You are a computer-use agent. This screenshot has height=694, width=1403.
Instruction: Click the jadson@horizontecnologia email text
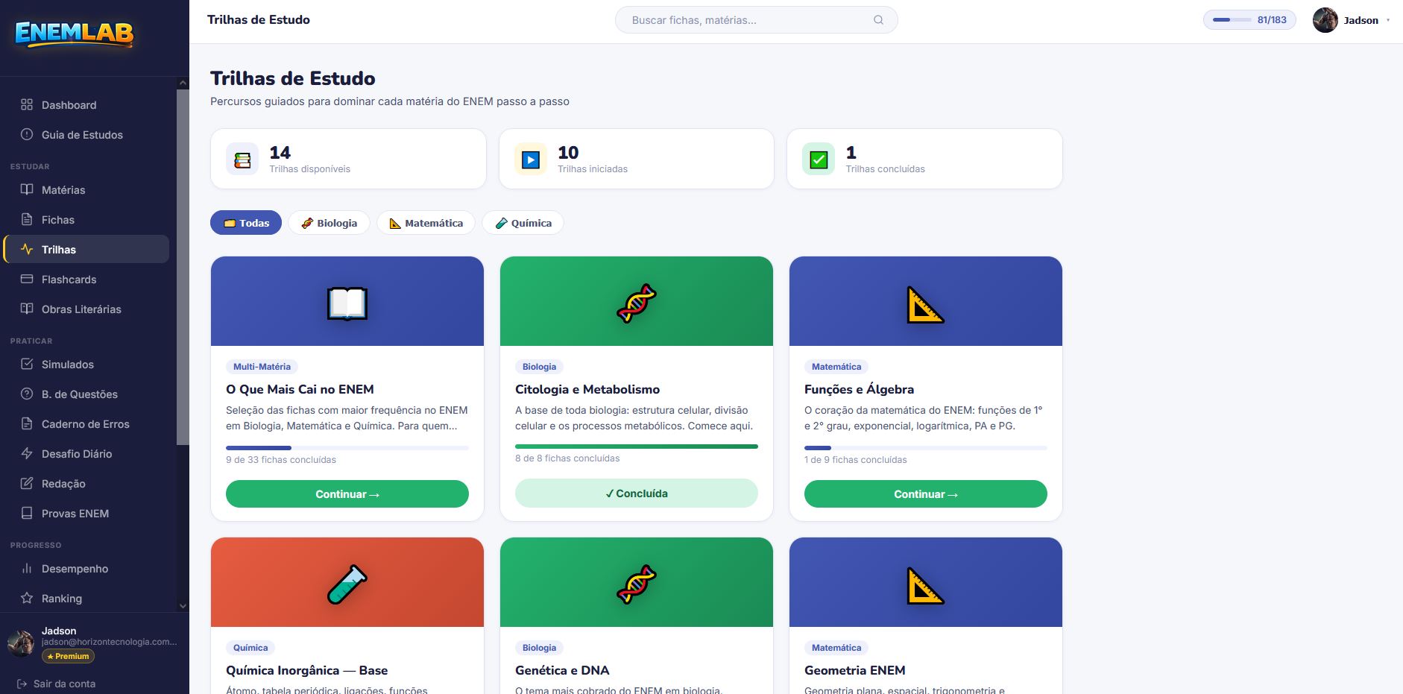[110, 642]
